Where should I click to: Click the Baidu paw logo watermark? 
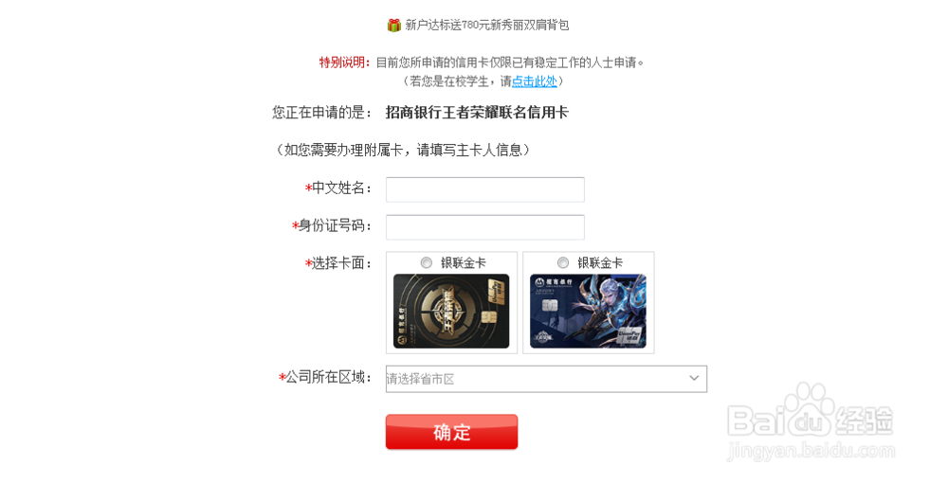point(811,412)
